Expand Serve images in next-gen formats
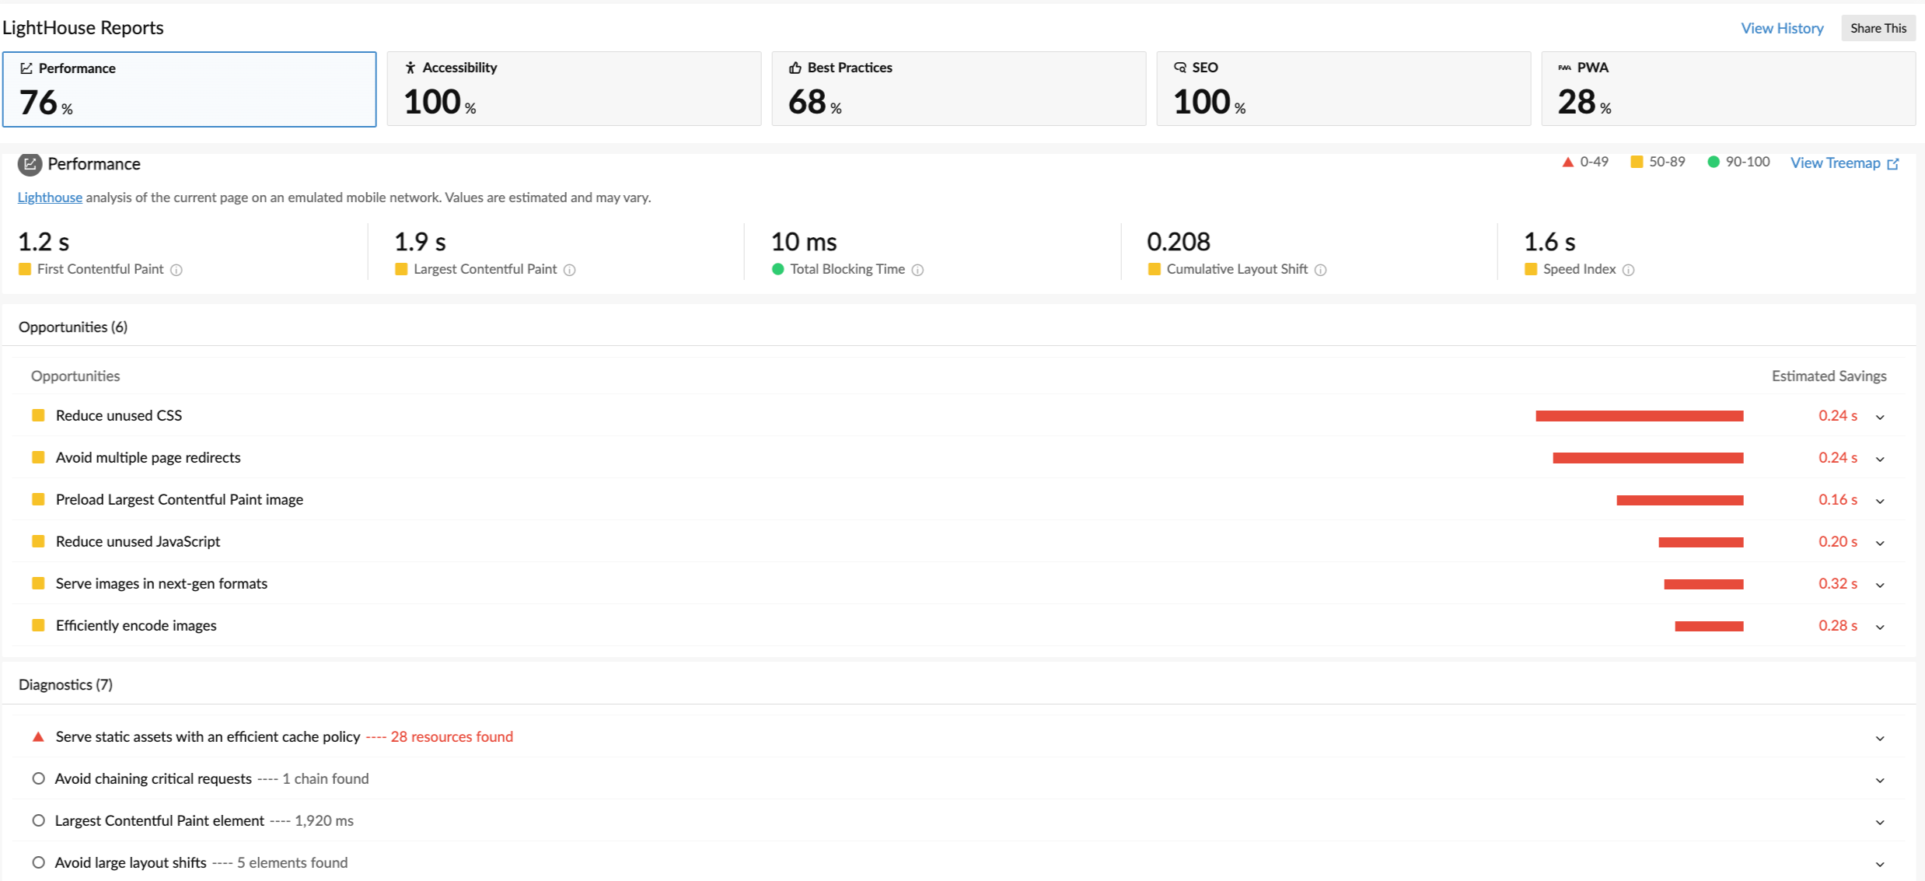 pyautogui.click(x=1880, y=585)
